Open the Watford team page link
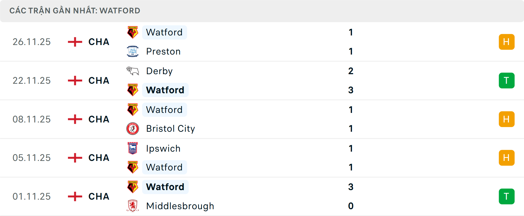This screenshot has height=216, width=524. pos(164,32)
